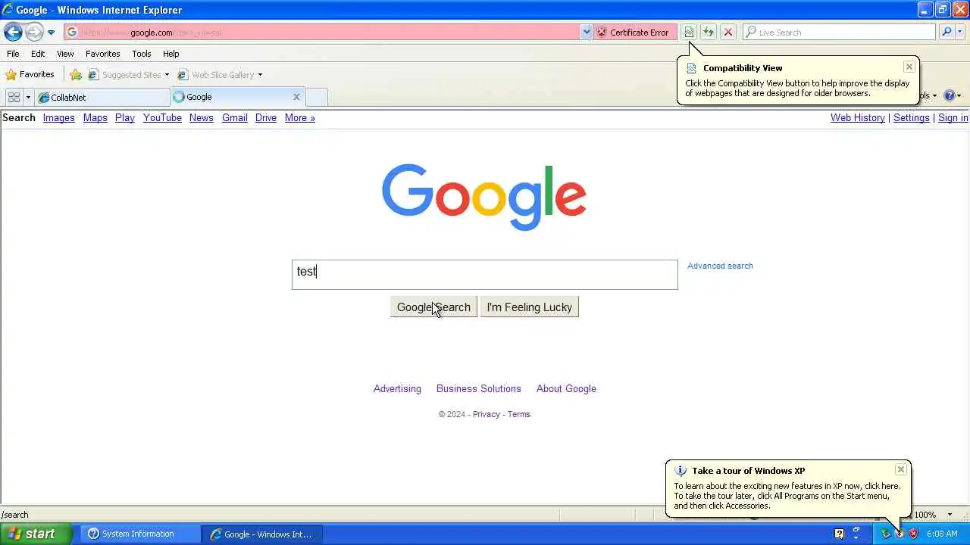The width and height of the screenshot is (970, 545).
Task: Open the Suggested Sites favorites item
Action: [129, 74]
